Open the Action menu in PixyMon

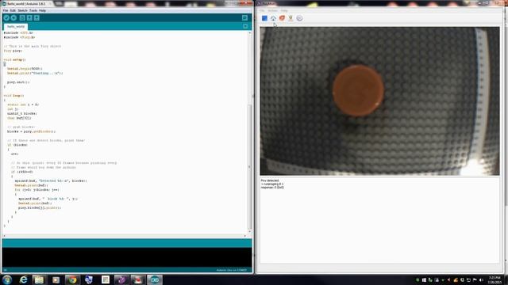point(272,10)
